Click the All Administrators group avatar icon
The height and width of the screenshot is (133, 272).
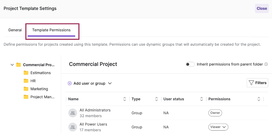pos(73,113)
